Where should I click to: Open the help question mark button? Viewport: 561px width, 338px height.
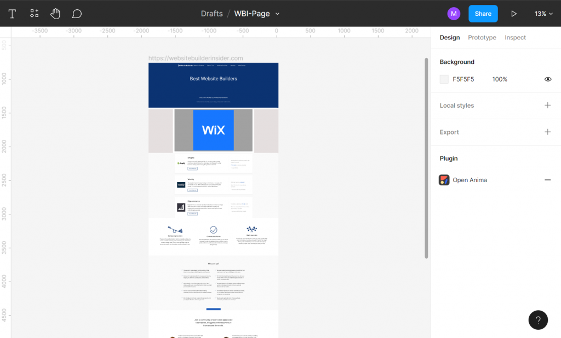tap(537, 320)
